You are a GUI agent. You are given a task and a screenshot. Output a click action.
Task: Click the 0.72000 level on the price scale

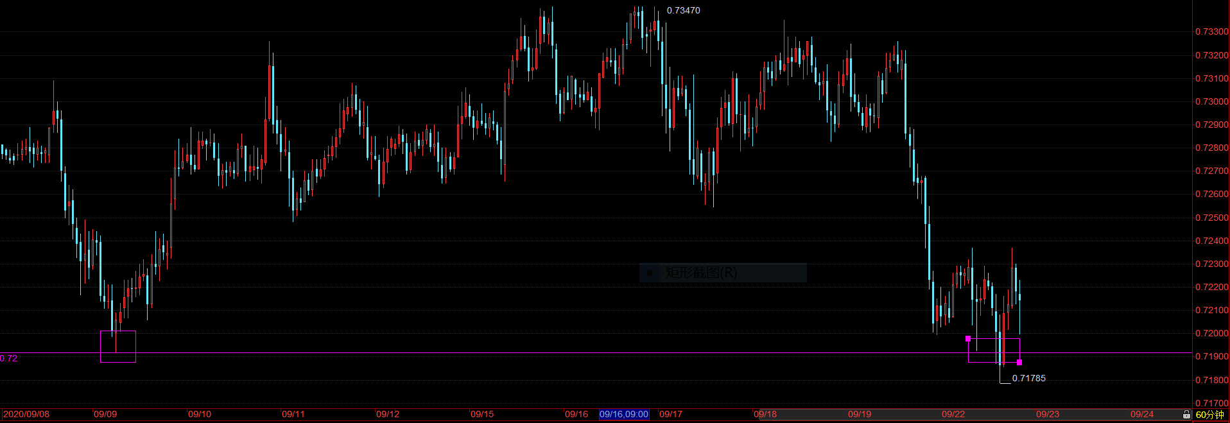tap(1211, 333)
